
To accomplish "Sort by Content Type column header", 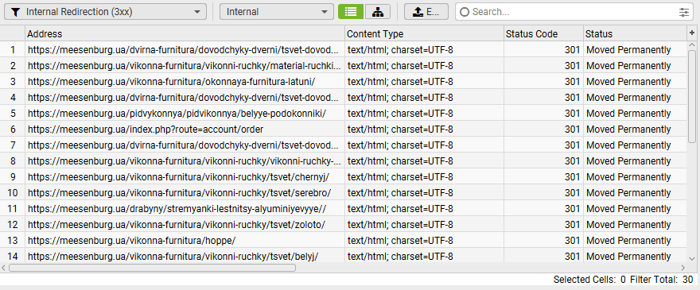I will (x=424, y=33).
